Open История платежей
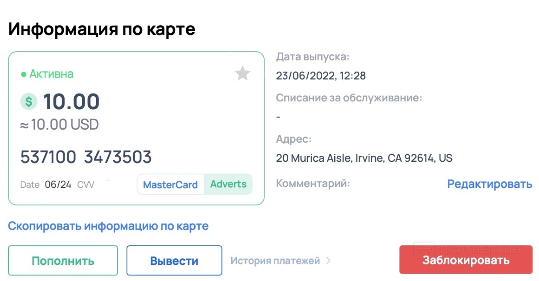Screen dimensions: 539x281 (275, 261)
